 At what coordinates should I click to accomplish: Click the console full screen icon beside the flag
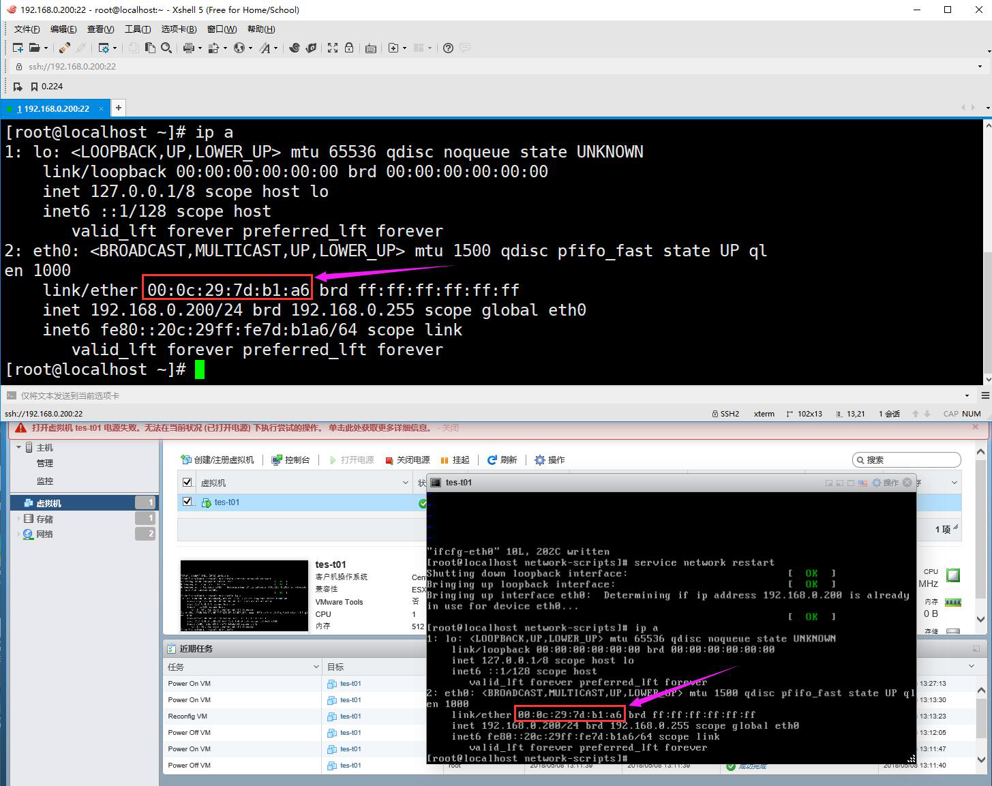[851, 483]
